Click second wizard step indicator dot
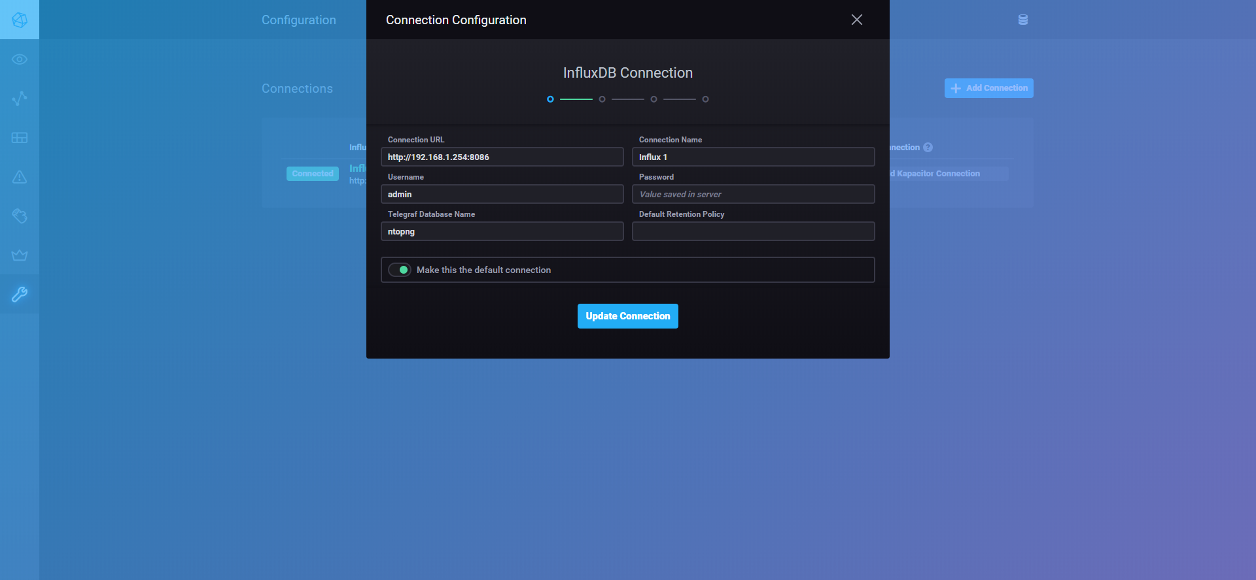This screenshot has height=580, width=1256. [x=602, y=99]
